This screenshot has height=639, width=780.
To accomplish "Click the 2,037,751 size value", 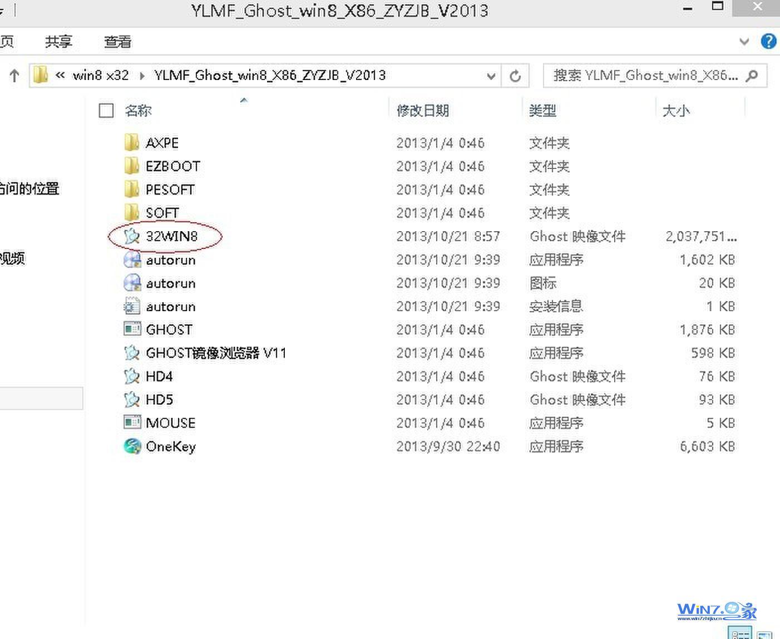I will [701, 236].
